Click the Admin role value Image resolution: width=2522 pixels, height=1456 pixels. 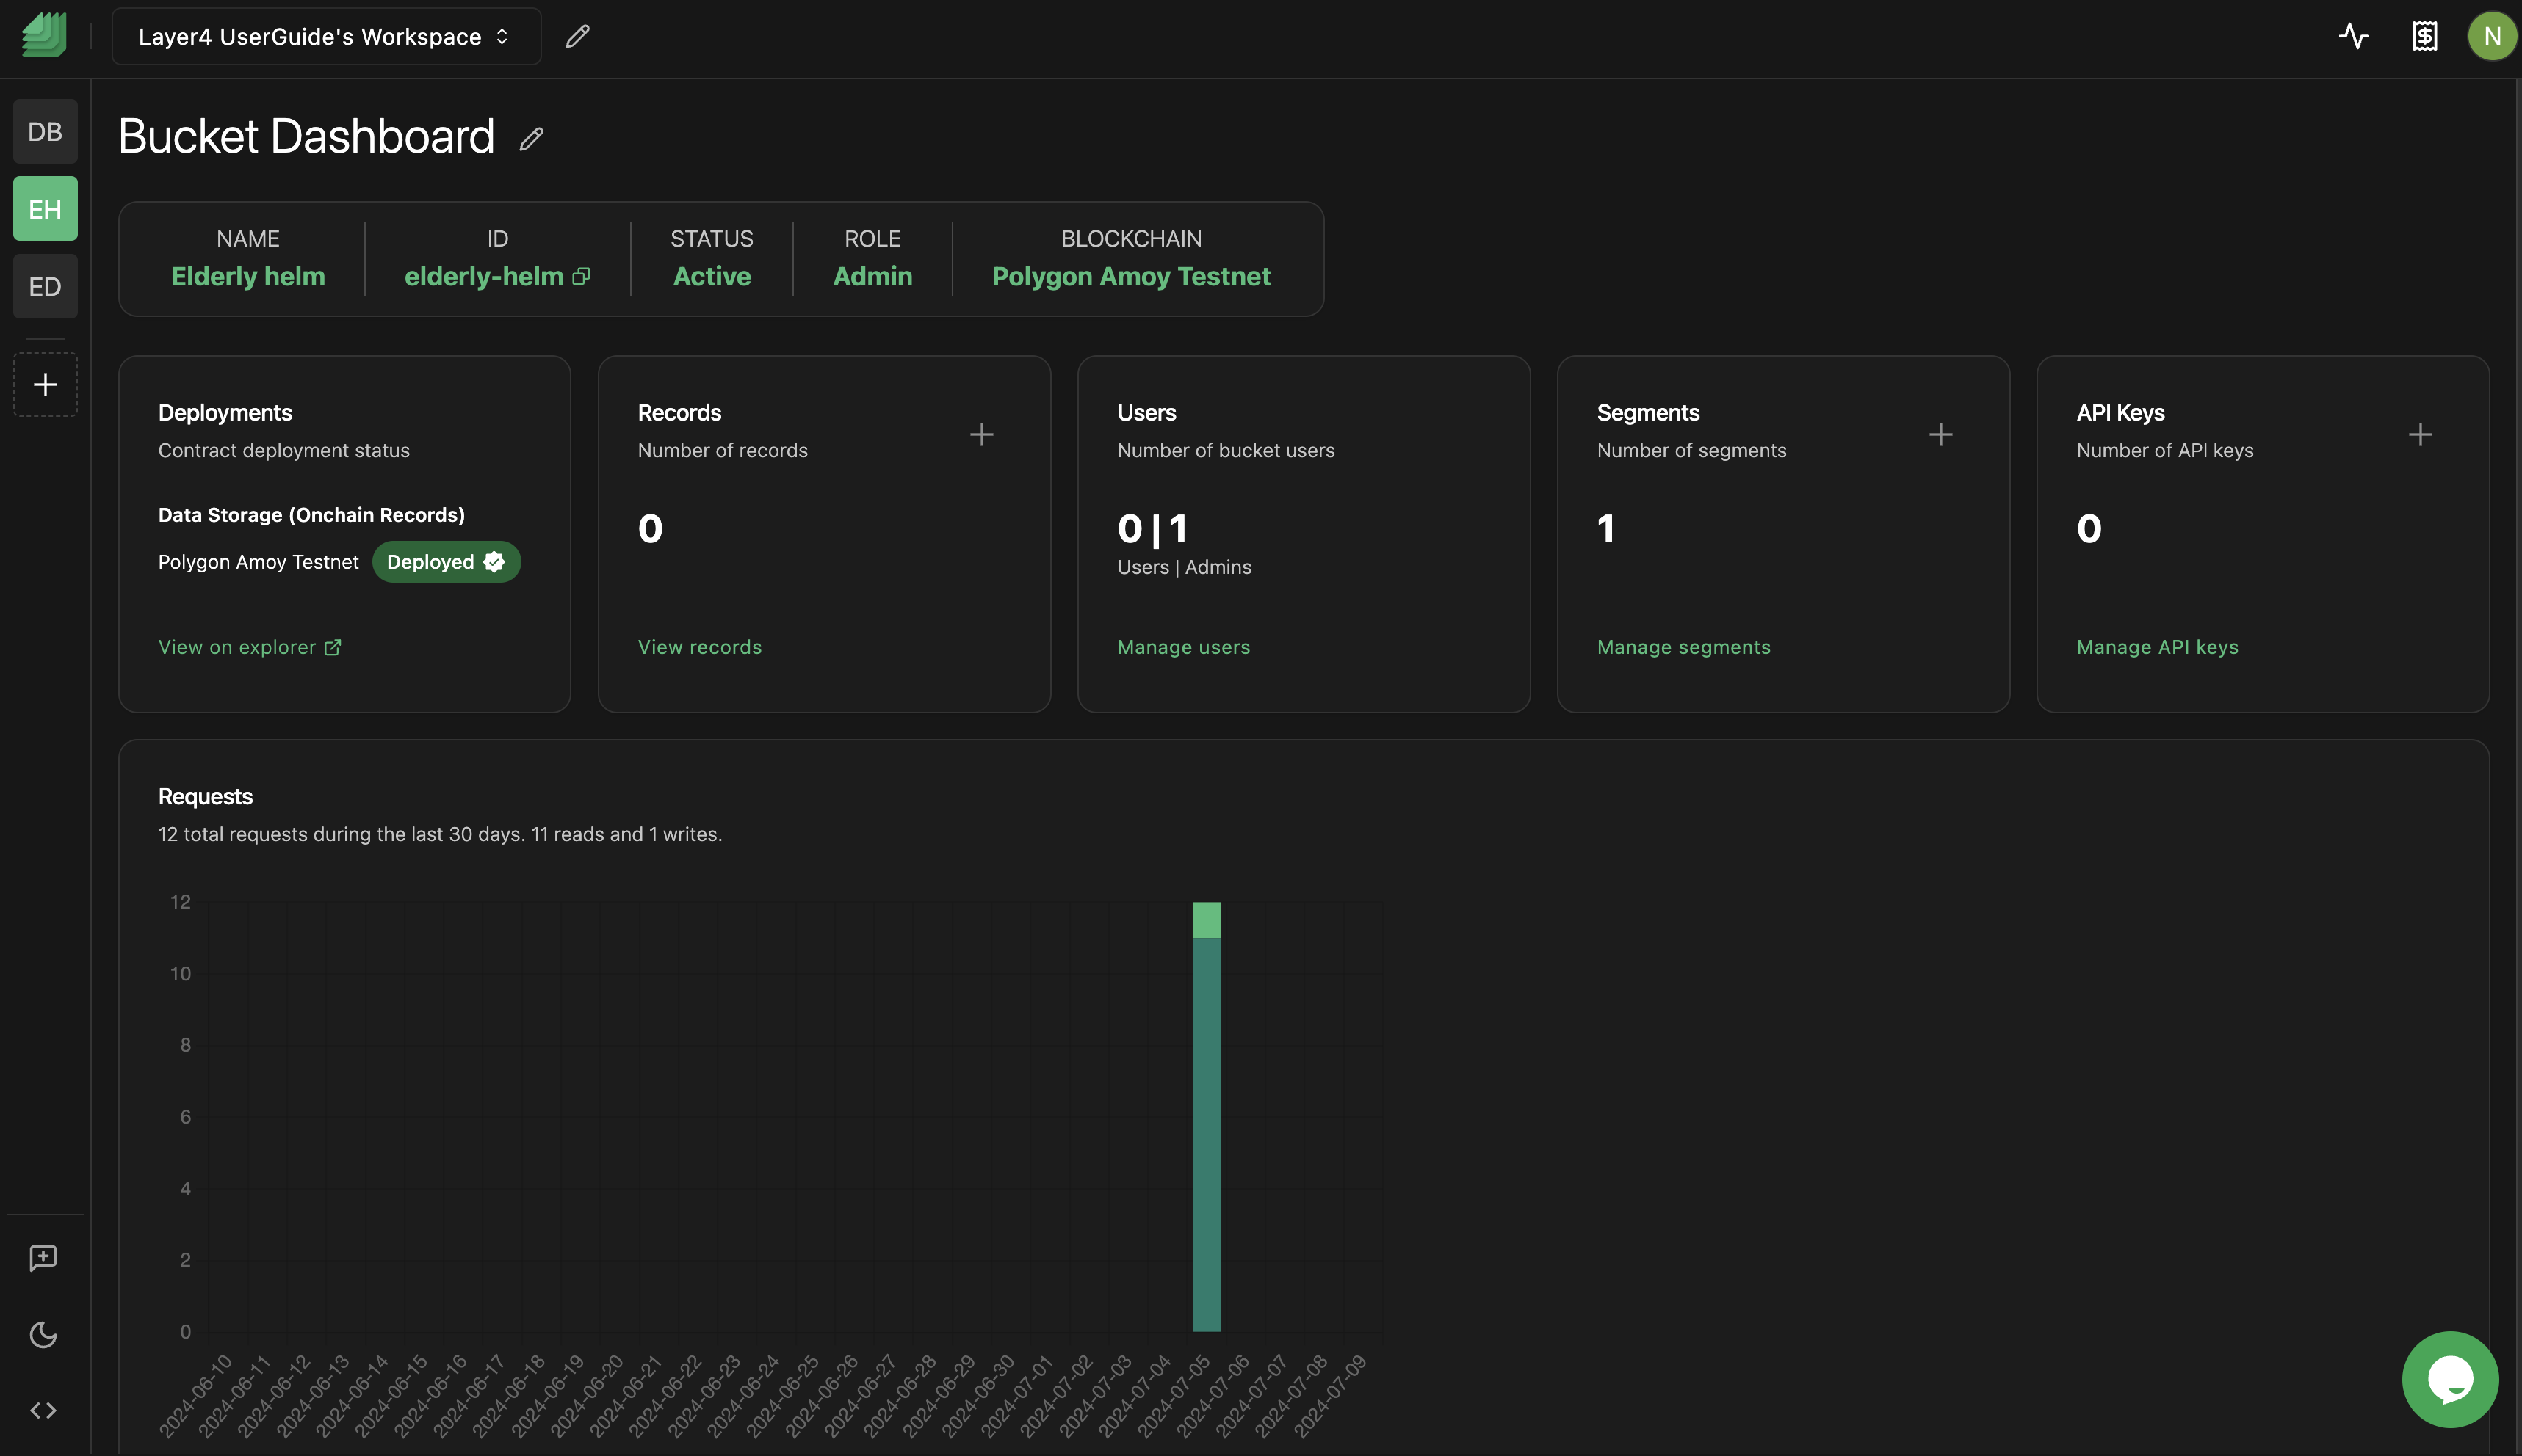872,277
